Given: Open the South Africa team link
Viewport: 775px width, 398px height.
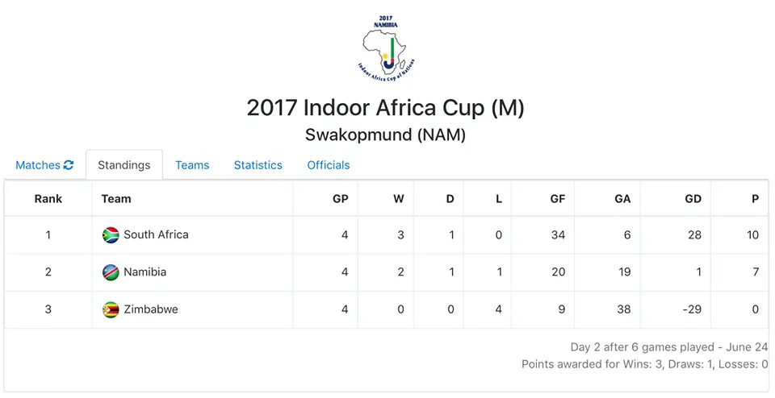Looking at the screenshot, I should pos(156,235).
